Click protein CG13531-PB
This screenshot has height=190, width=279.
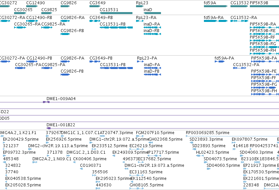click(x=116, y=68)
